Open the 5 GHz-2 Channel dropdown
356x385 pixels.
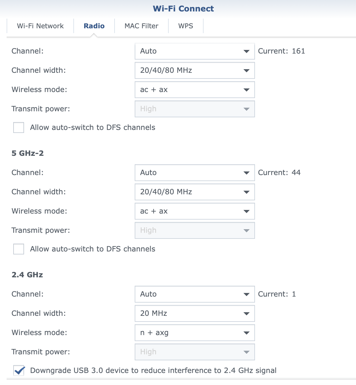coord(195,173)
